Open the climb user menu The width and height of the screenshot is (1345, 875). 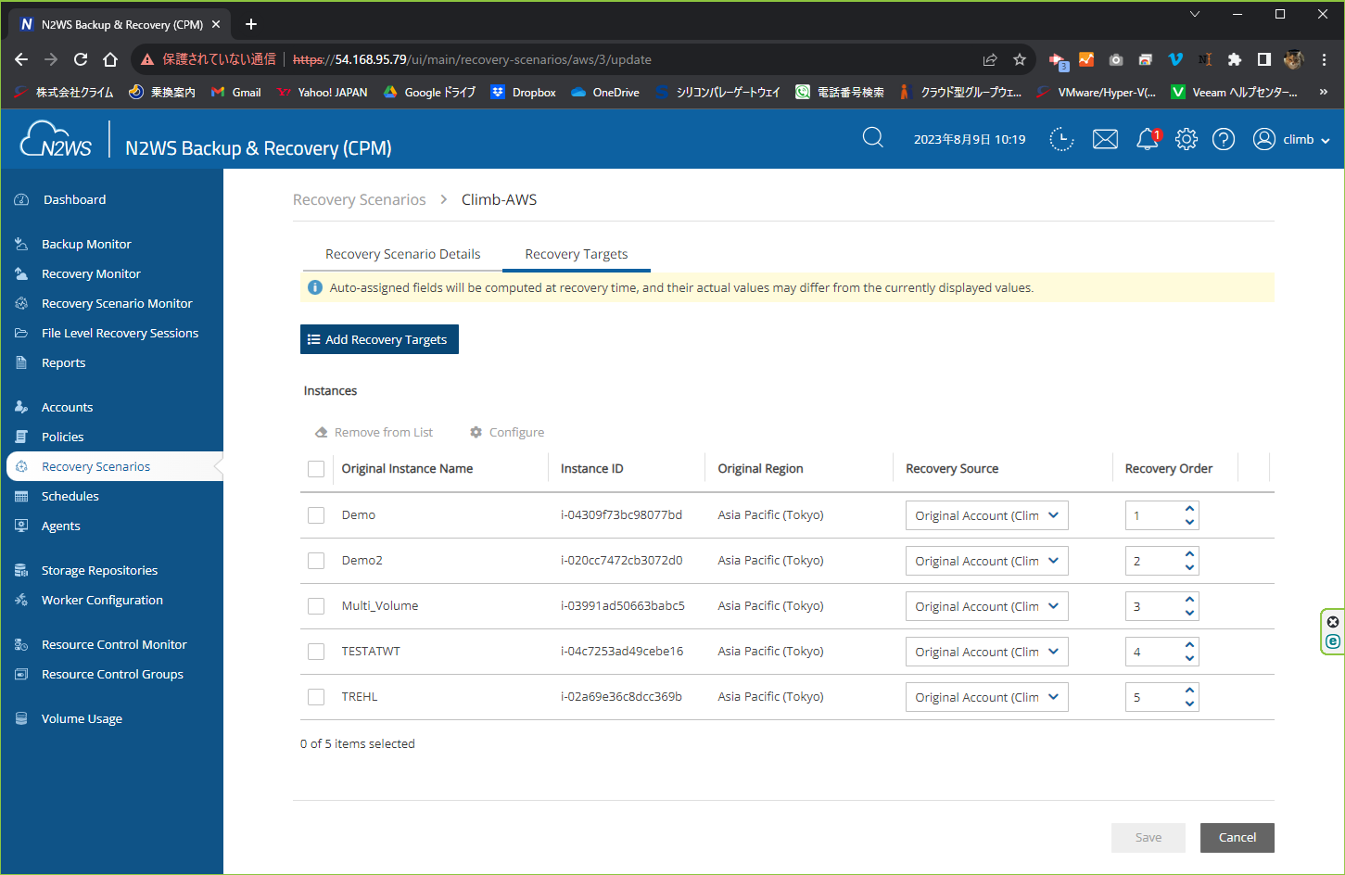click(1291, 139)
